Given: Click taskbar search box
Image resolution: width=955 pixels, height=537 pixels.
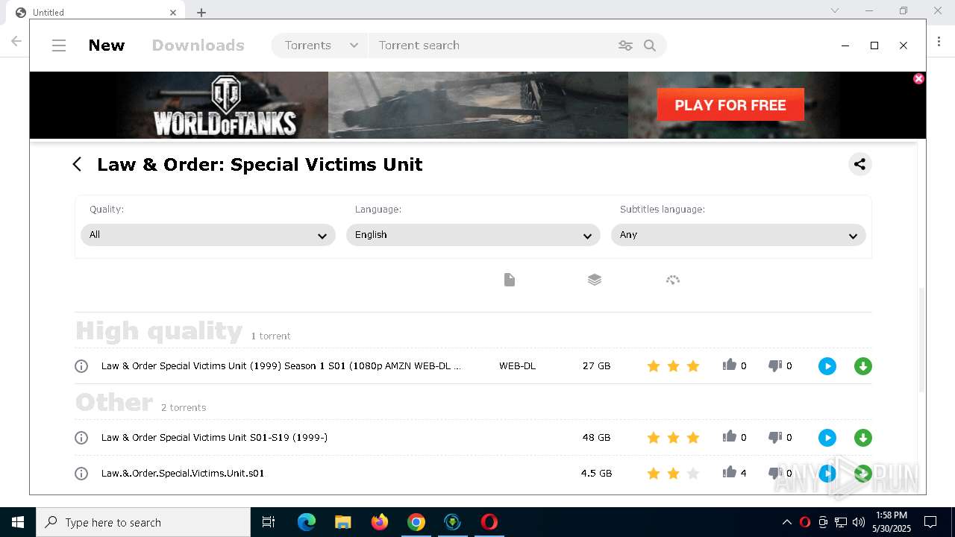Looking at the screenshot, I should click(x=143, y=522).
